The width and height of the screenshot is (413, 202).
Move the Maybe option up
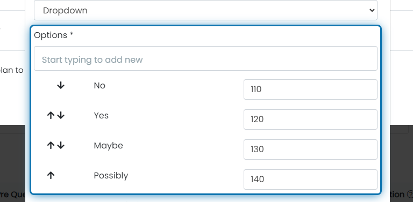pos(51,145)
